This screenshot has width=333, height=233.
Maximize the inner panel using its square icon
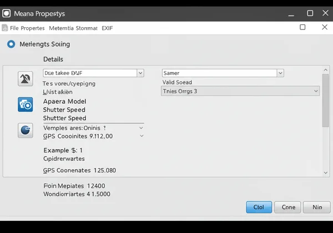click(x=302, y=27)
